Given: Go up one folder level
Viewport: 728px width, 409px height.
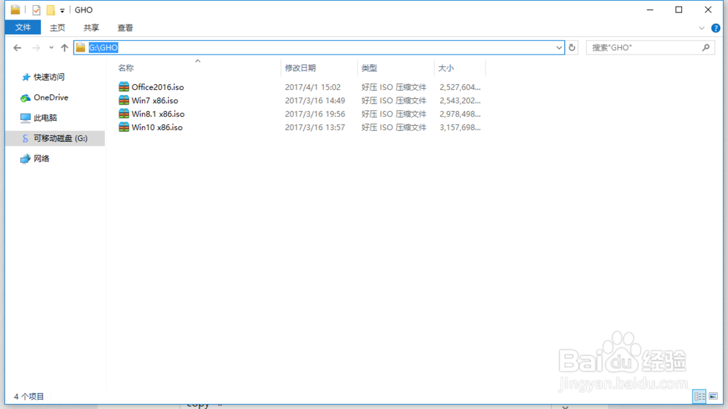Looking at the screenshot, I should point(64,48).
